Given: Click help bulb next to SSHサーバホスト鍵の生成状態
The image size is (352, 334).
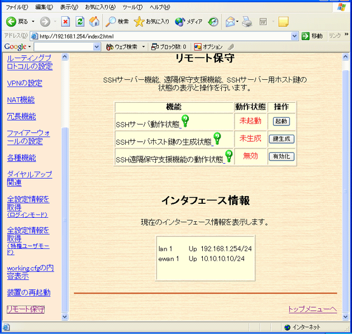Looking at the screenshot, I should click(217, 139).
